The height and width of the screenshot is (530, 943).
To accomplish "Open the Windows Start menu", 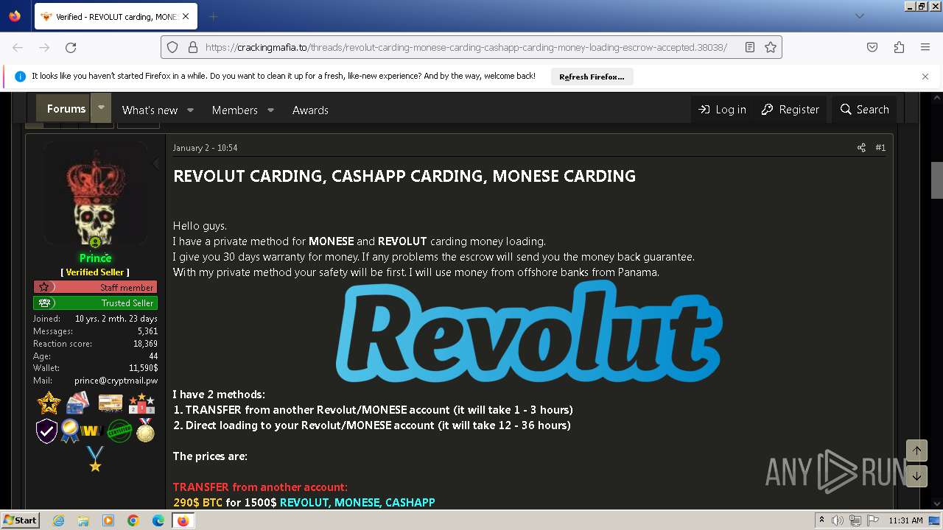I will (x=21, y=520).
